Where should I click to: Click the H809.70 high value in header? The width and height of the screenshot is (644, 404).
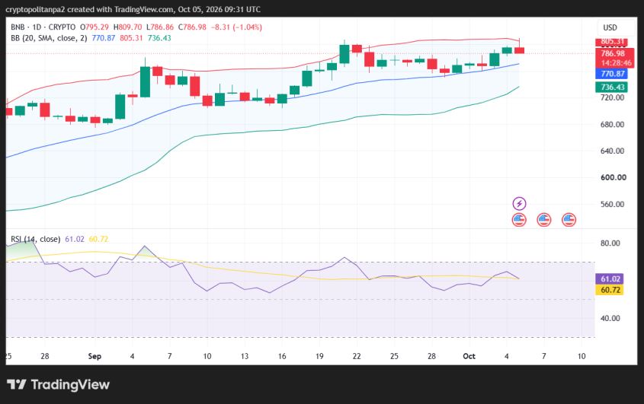[128, 27]
